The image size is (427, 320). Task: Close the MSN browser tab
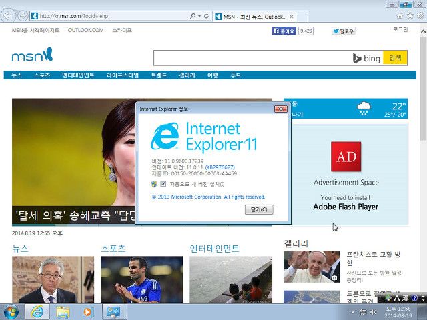[292, 17]
